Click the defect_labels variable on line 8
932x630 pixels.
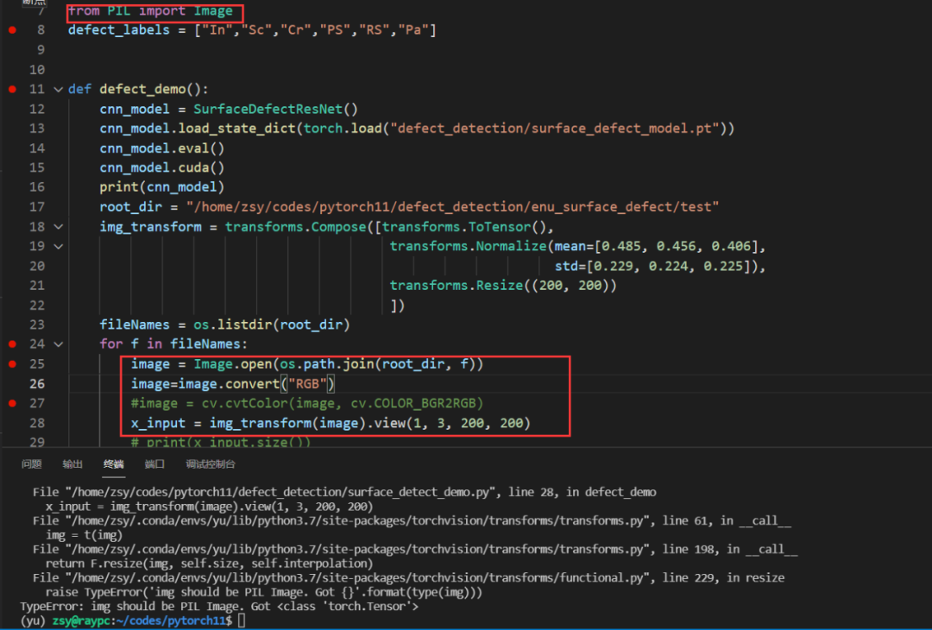(119, 29)
